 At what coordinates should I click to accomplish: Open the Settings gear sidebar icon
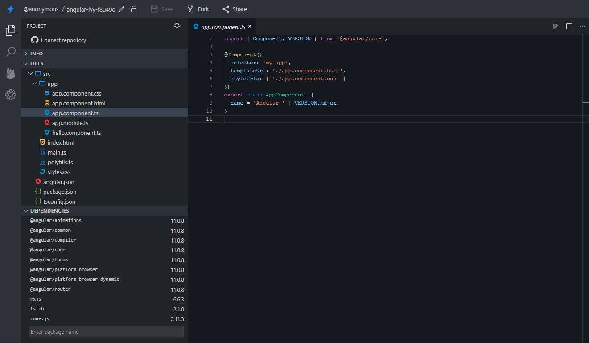click(11, 95)
